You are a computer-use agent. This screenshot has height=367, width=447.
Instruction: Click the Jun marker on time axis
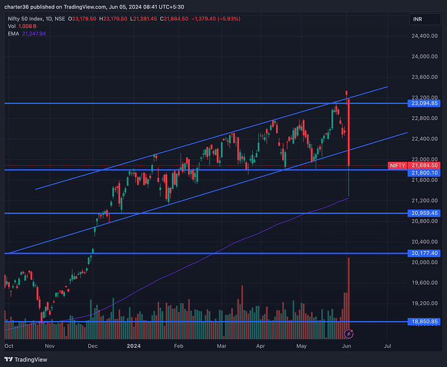click(347, 346)
